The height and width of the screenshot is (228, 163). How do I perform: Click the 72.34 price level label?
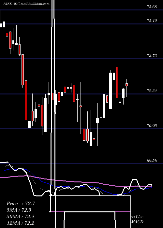point(152,91)
